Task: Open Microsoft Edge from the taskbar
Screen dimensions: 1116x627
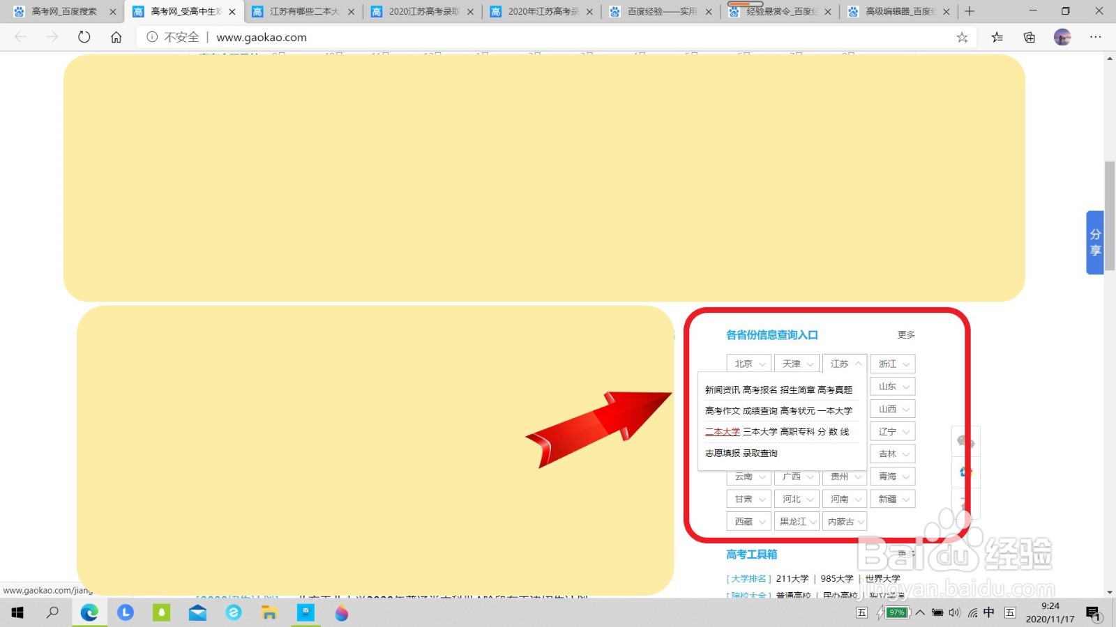Action: coord(89,613)
